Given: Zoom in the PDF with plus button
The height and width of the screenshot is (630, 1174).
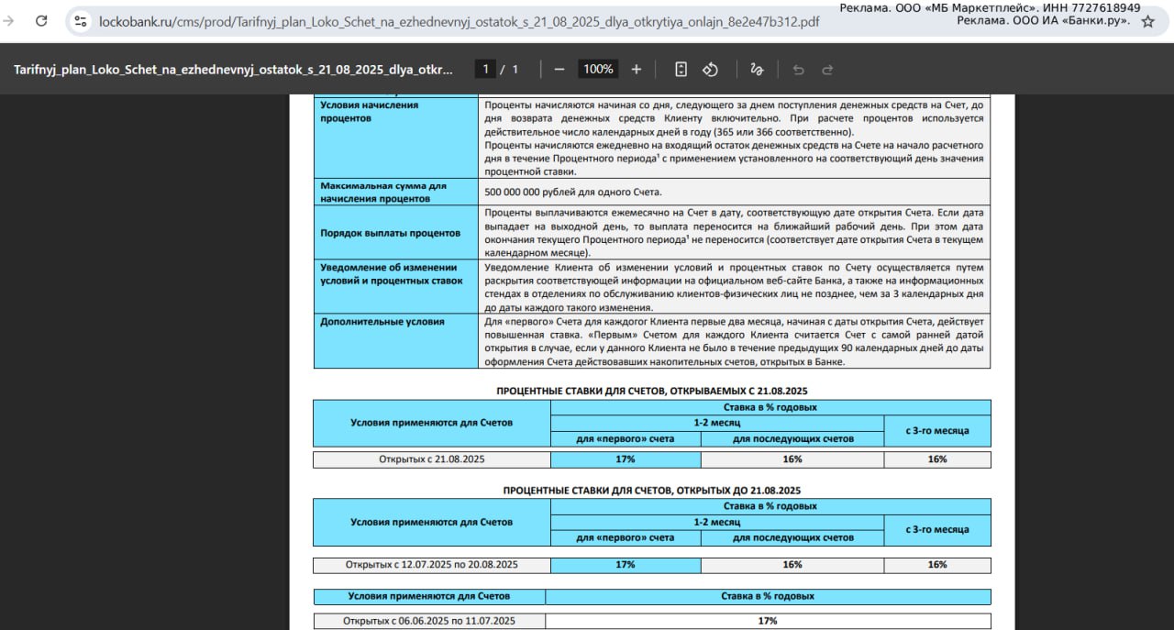Looking at the screenshot, I should click(637, 69).
